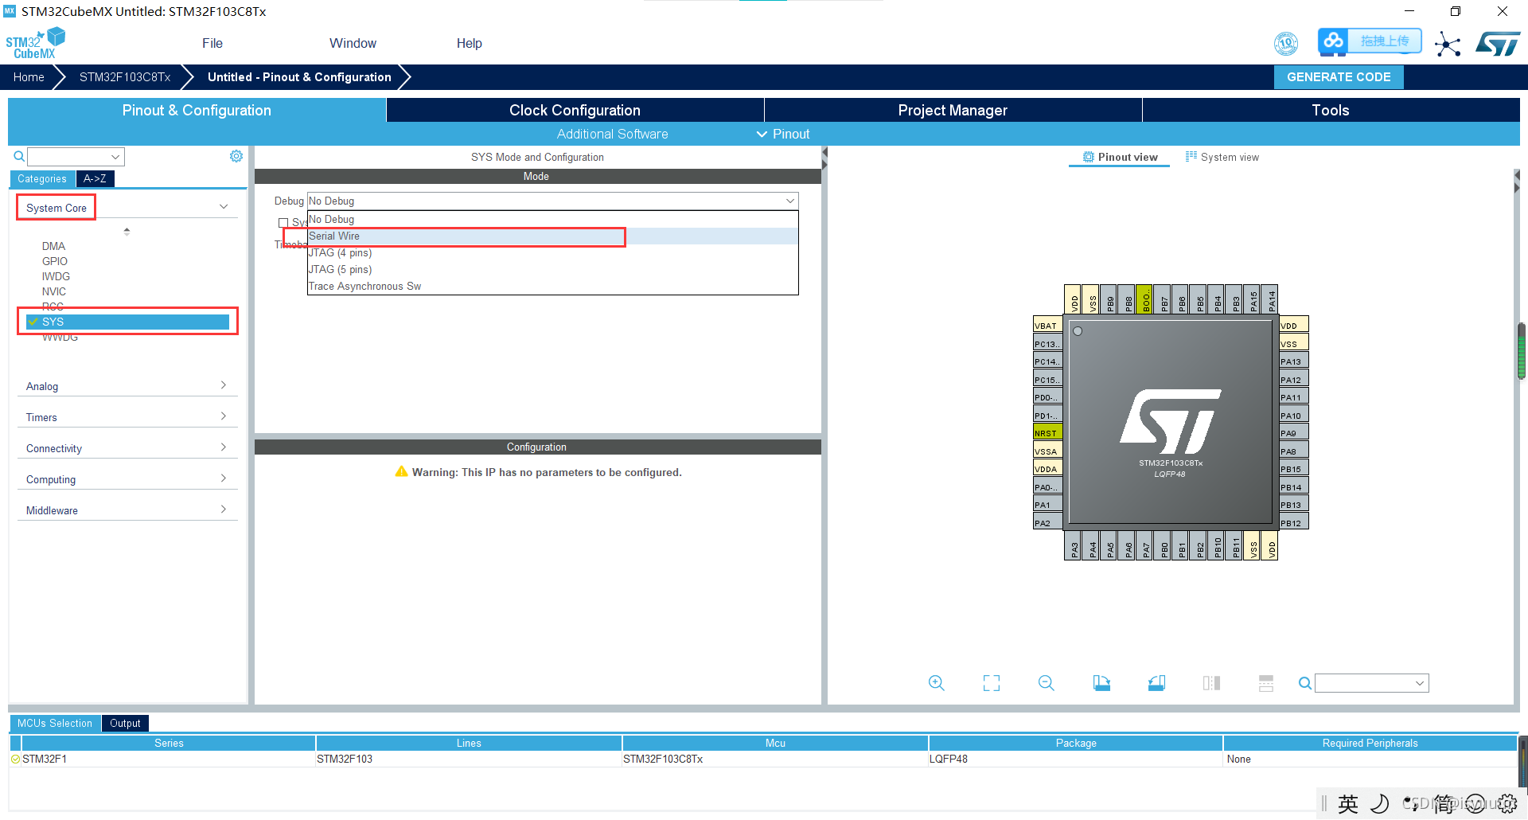Screen dimensions: 1528x820
Task: Choose No Debug in the dropdown list
Action: (x=552, y=220)
